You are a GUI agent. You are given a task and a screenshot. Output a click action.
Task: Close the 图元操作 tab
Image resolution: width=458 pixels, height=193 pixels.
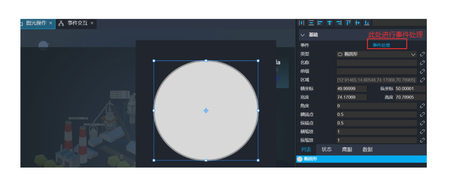coord(51,23)
